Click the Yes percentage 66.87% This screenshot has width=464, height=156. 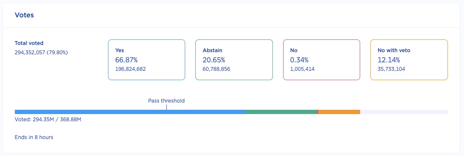point(126,60)
